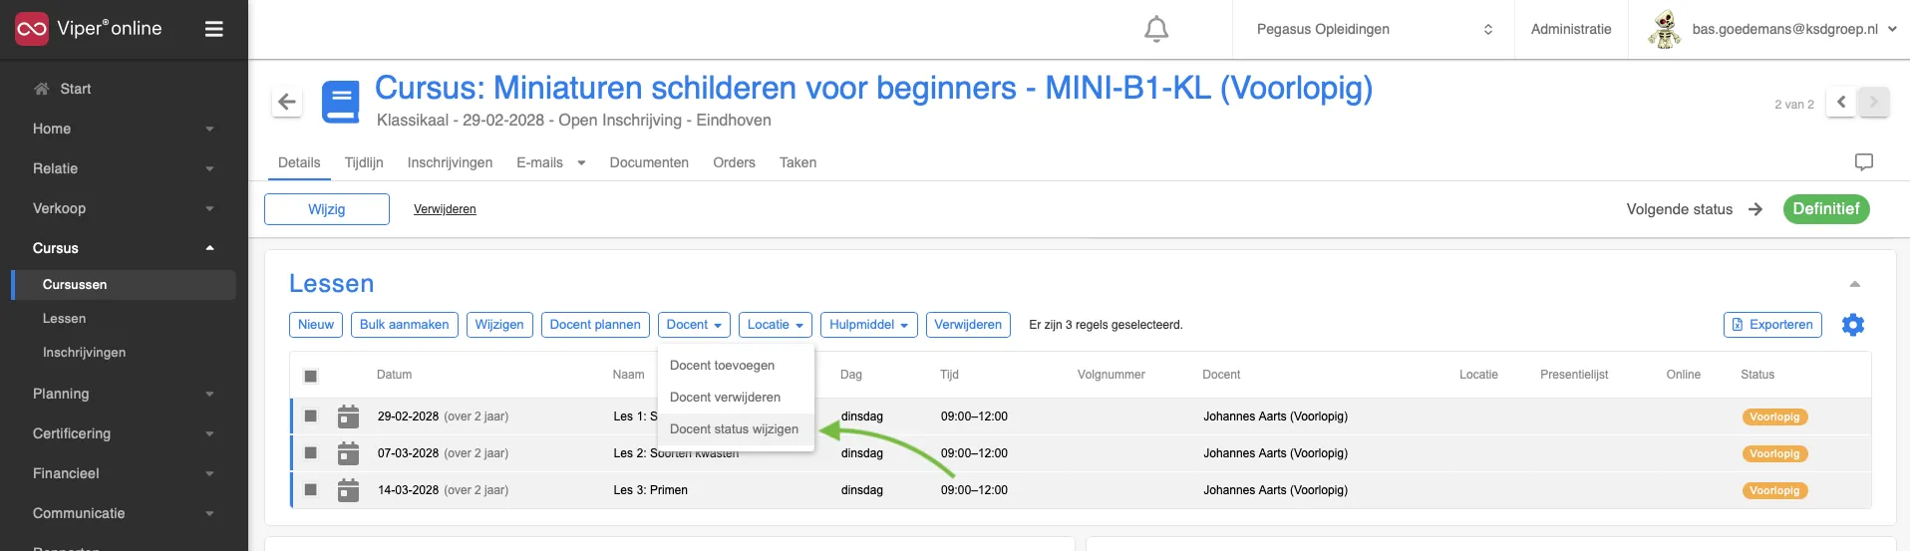The width and height of the screenshot is (1910, 551).
Task: Open lessons table settings gear
Action: pyautogui.click(x=1852, y=325)
